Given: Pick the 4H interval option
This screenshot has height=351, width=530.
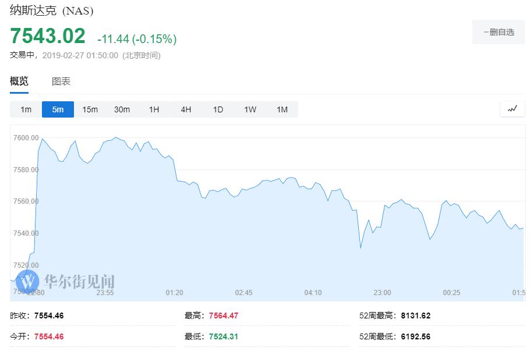Looking at the screenshot, I should point(186,109).
